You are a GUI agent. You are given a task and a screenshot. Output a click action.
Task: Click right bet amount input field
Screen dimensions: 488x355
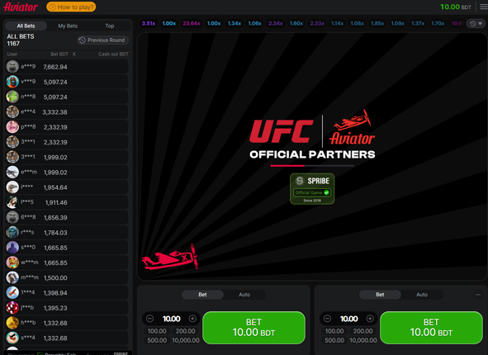coord(348,319)
